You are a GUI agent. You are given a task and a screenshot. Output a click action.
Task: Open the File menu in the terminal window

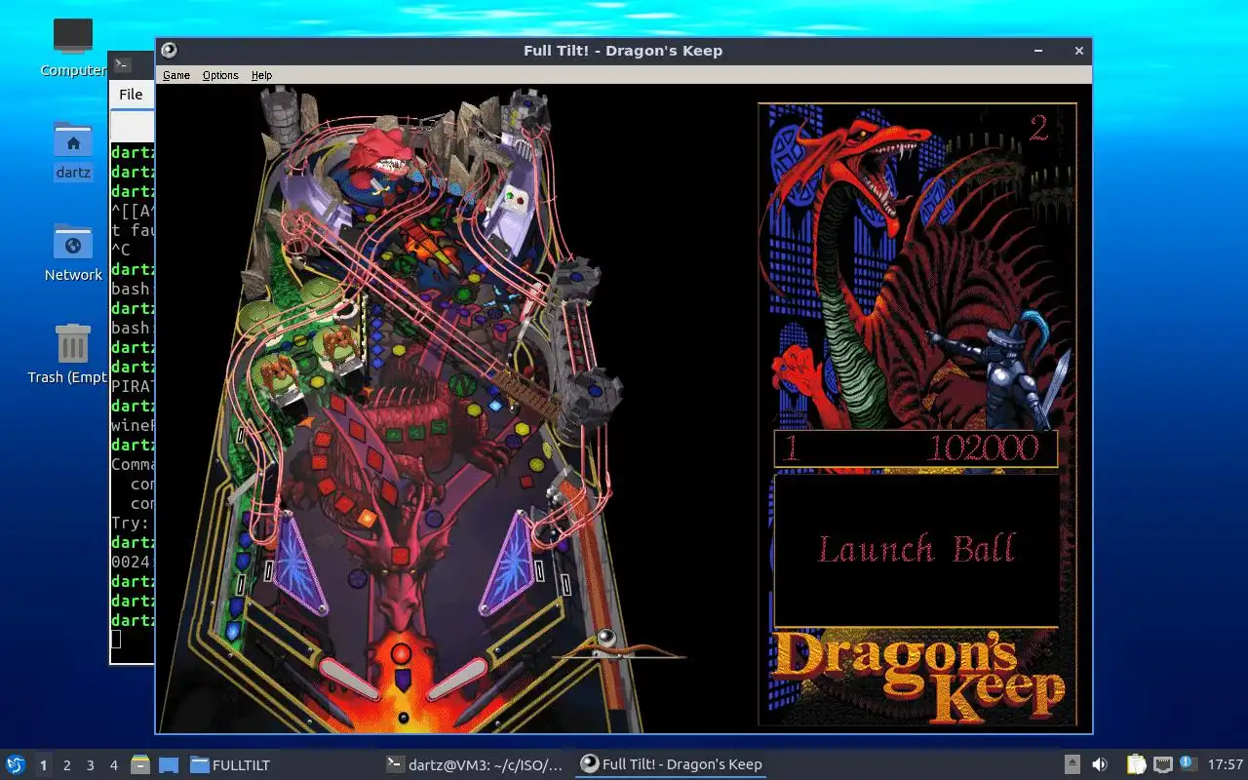131,95
